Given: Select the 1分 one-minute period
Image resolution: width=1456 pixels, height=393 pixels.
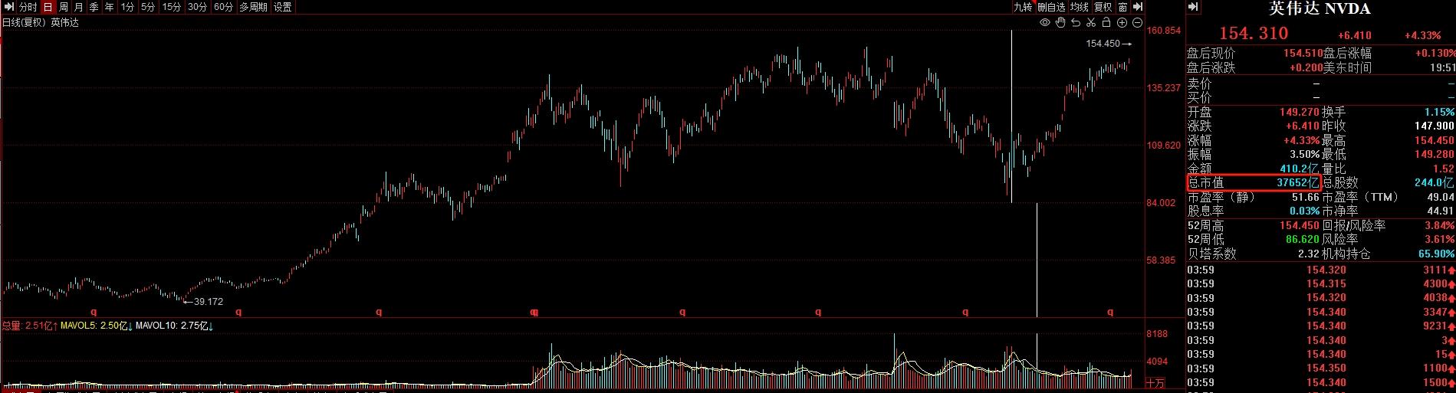Looking at the screenshot, I should click(x=128, y=7).
